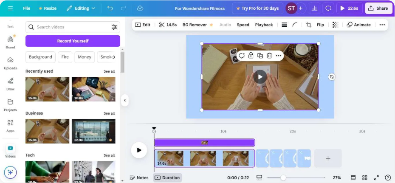
Task: Select the Draw sidebar tool
Action: (10, 84)
